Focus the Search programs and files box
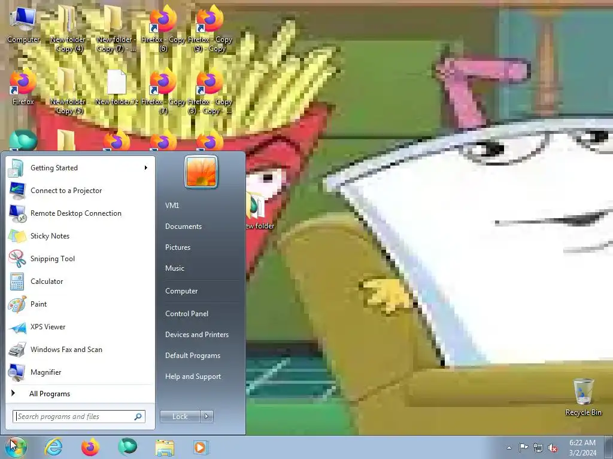The width and height of the screenshot is (613, 459). click(78, 417)
